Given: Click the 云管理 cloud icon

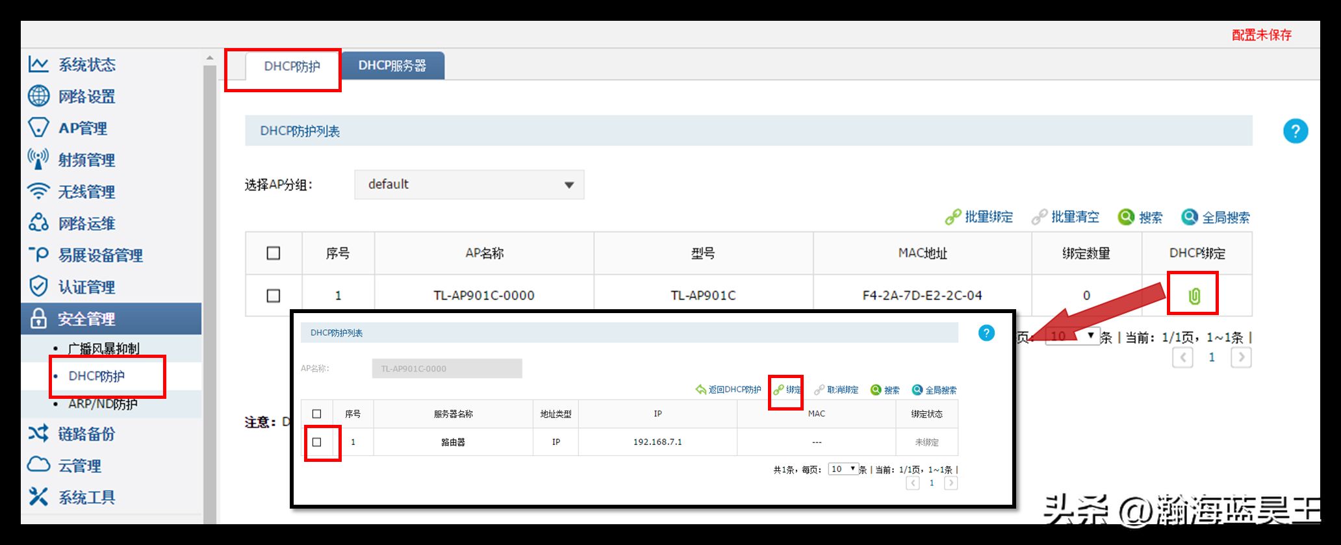Looking at the screenshot, I should (38, 464).
